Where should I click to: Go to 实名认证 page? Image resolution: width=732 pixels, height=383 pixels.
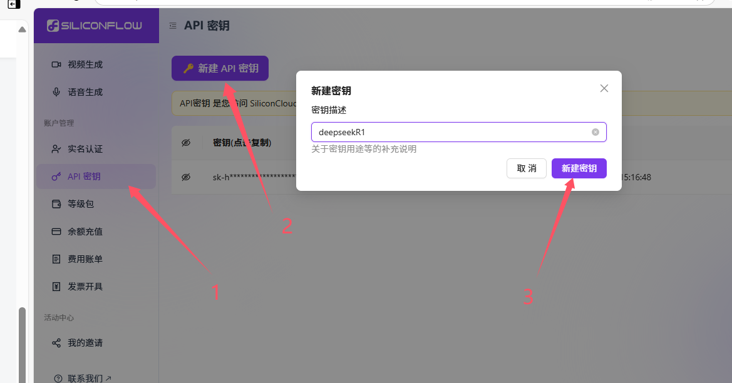[x=96, y=149]
